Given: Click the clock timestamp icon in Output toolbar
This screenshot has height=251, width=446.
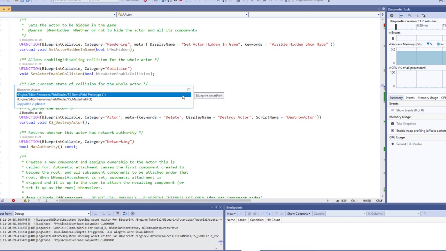Looking at the screenshot, I should point(132,214).
